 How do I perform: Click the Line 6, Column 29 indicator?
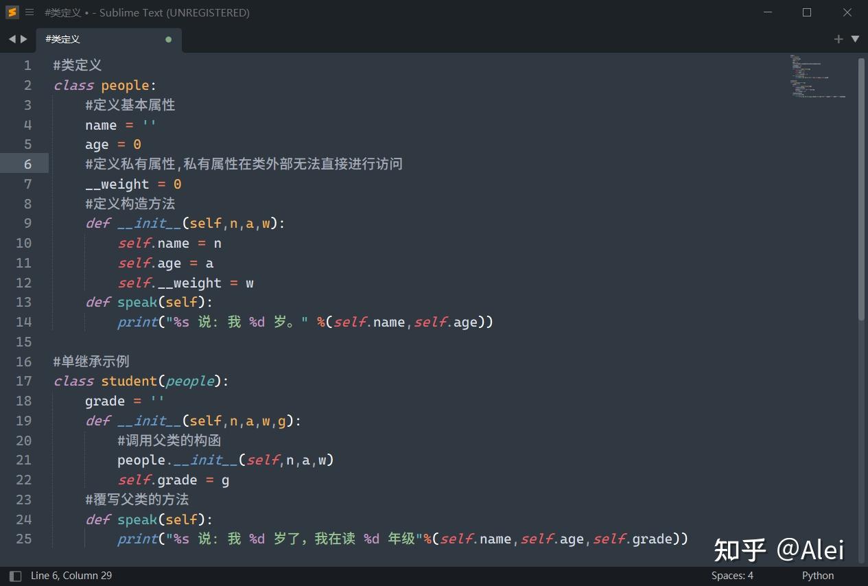(x=71, y=576)
